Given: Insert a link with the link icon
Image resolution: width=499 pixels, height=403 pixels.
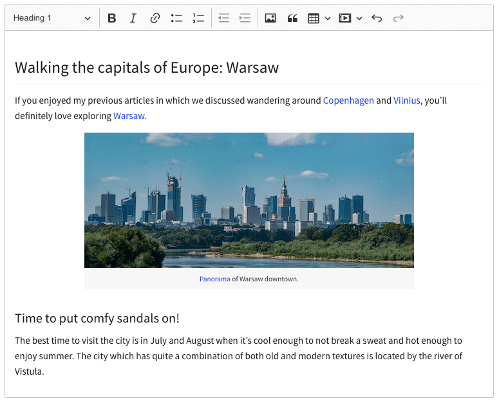Looking at the screenshot, I should coord(155,18).
